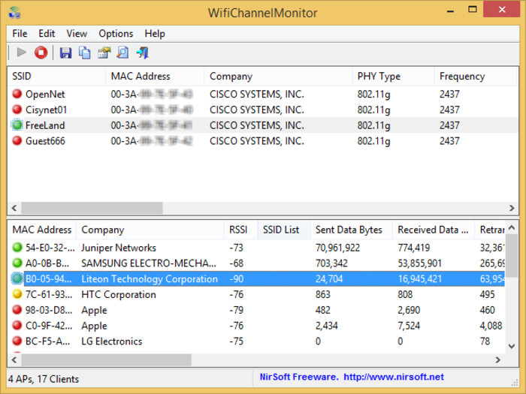This screenshot has height=394, width=526.
Task: Sort clients by Received Data column header
Action: pos(434,230)
